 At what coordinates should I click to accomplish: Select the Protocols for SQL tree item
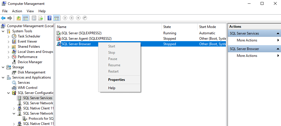coord(41,119)
